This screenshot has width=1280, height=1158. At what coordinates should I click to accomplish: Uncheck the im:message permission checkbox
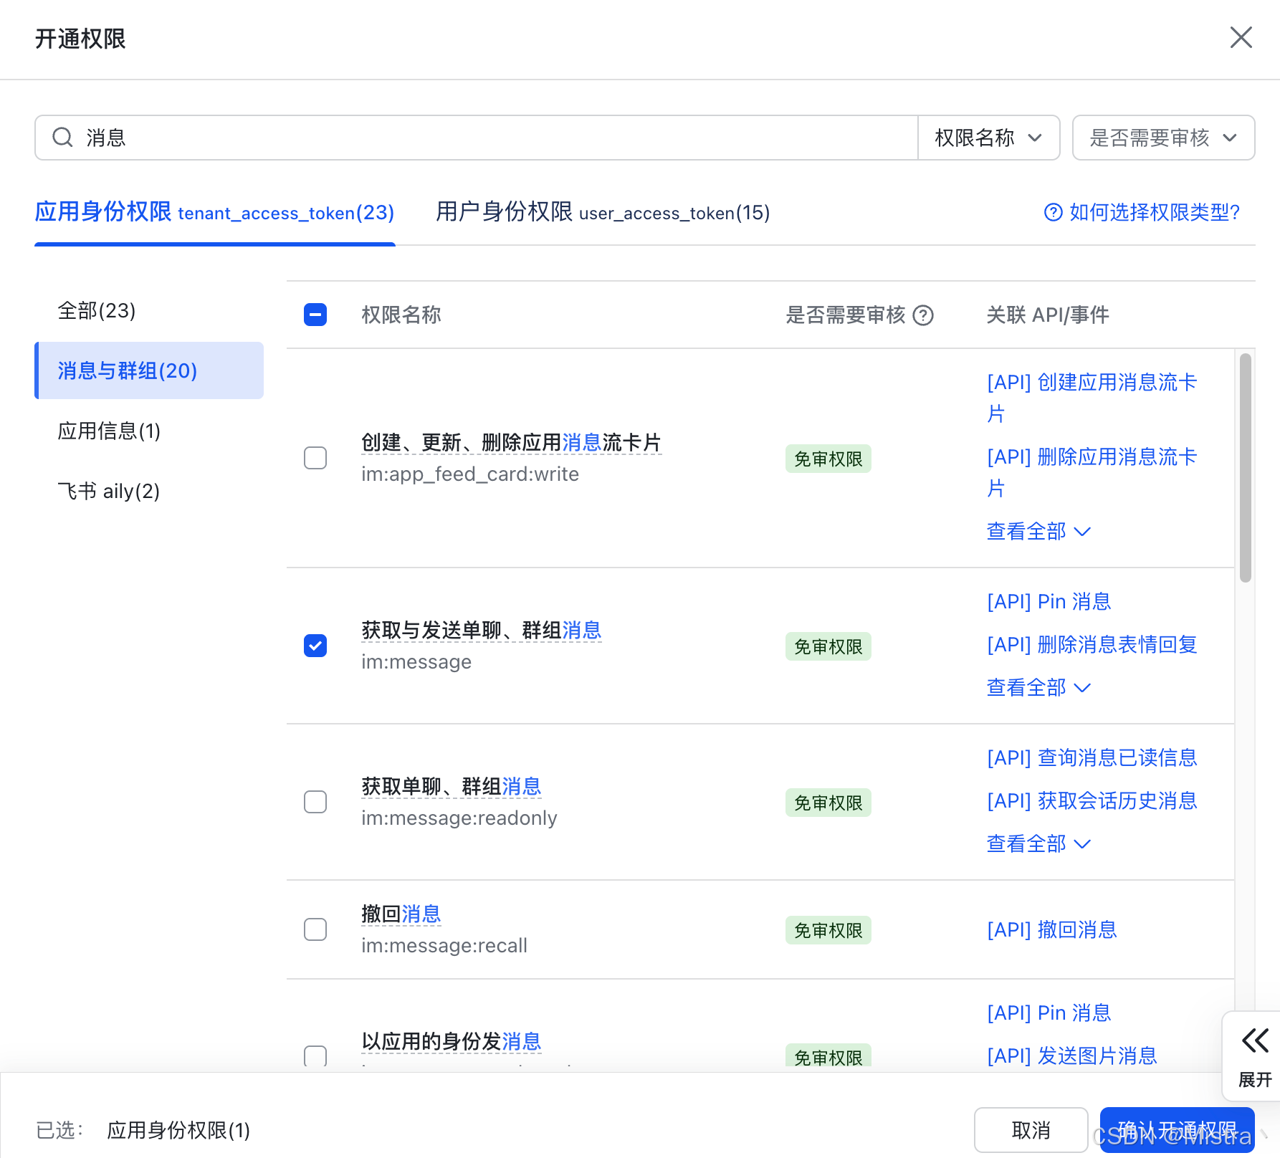[x=315, y=646]
